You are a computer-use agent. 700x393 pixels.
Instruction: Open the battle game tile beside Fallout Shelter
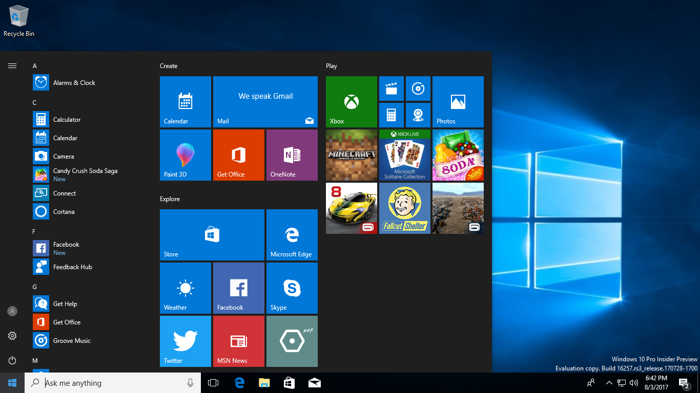458,208
